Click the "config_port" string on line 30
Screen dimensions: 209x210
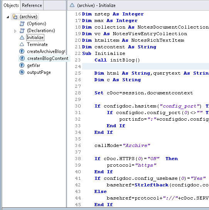pyautogui.click(x=180, y=106)
